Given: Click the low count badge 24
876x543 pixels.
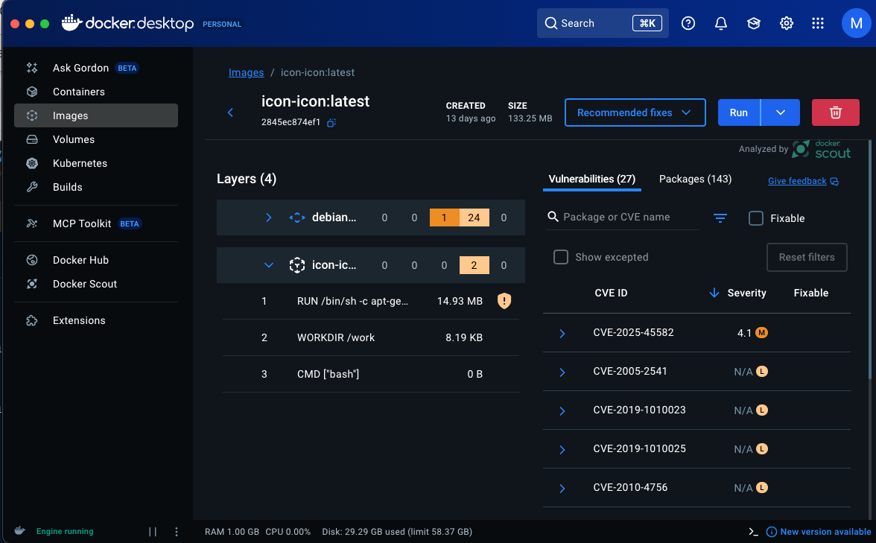Looking at the screenshot, I should coord(474,217).
